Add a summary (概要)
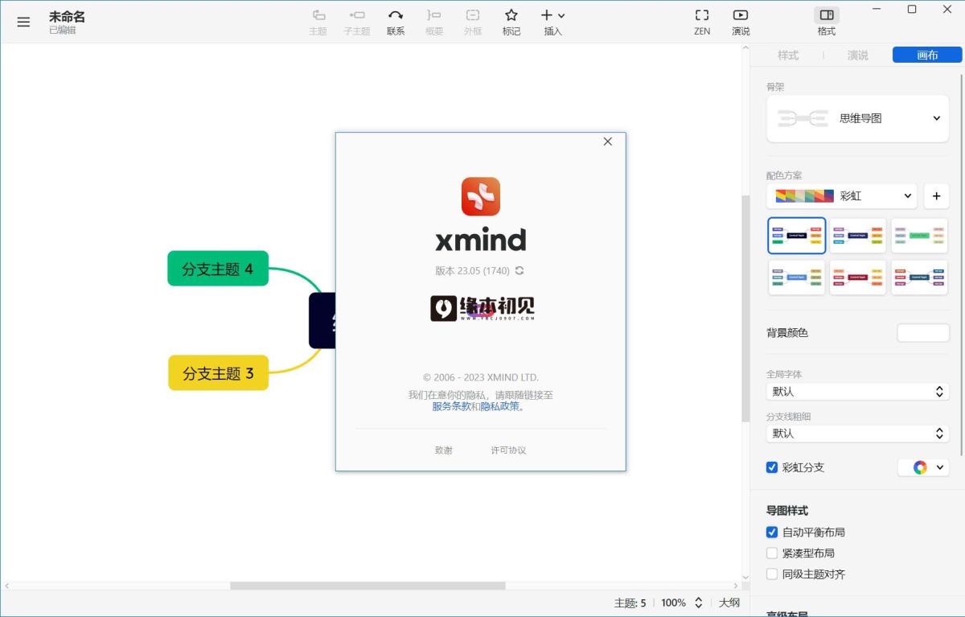The image size is (965, 617). pos(434,22)
